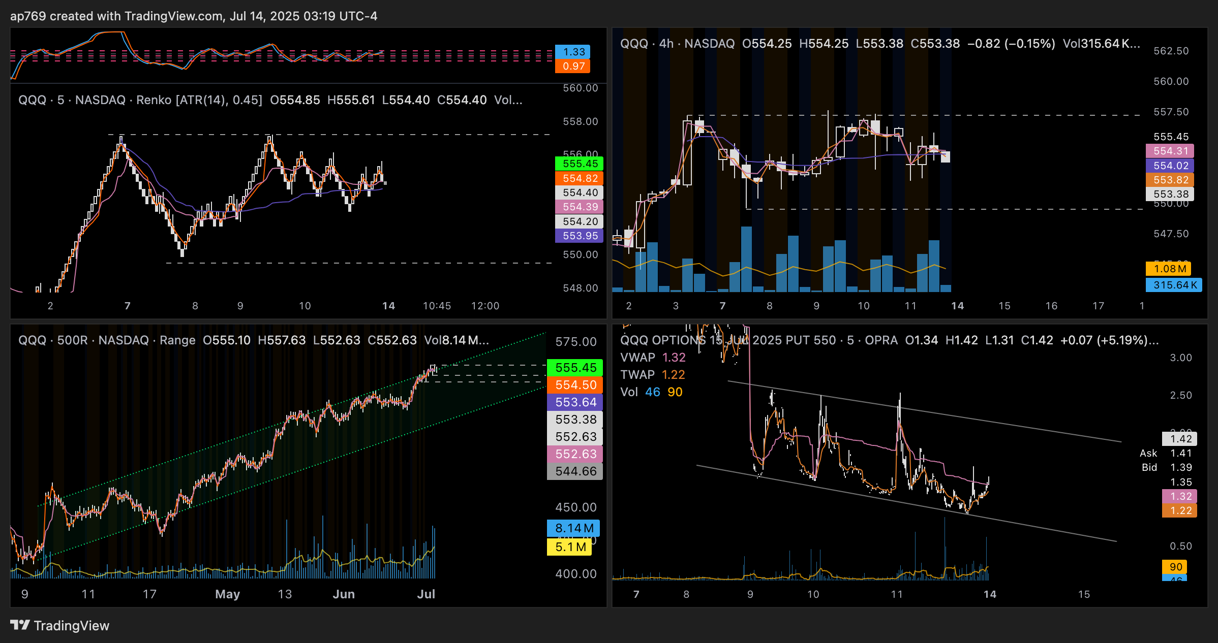Select May on Range chart time axis

pyautogui.click(x=227, y=594)
